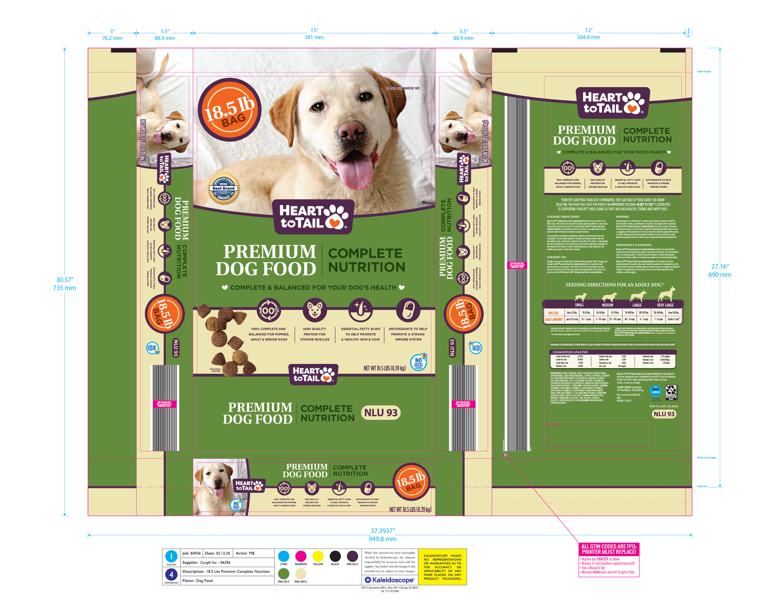Viewport: 783px width, 610px height.
Task: Click the "Tape margin" annotation
Action: tap(704, 71)
